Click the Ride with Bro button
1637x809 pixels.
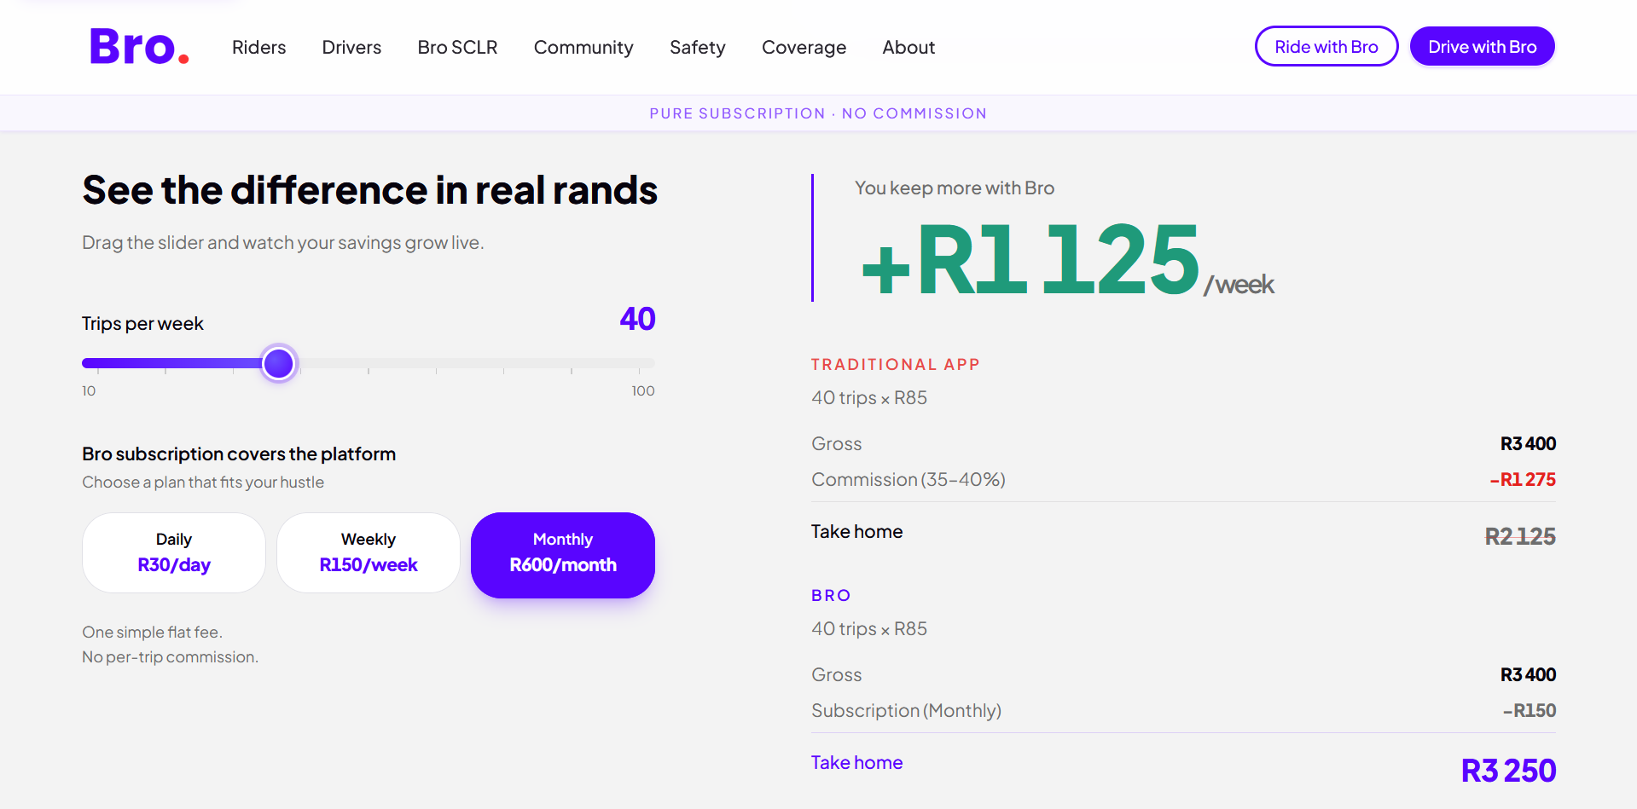pyautogui.click(x=1326, y=46)
